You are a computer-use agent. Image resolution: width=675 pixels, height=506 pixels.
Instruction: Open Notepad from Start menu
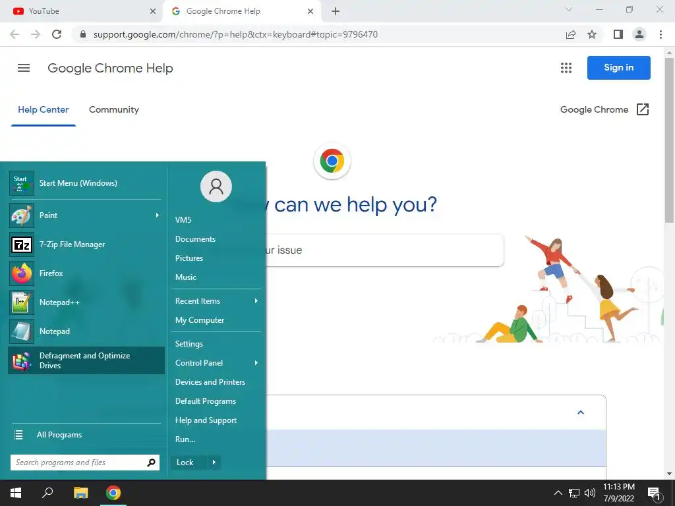[86, 331]
